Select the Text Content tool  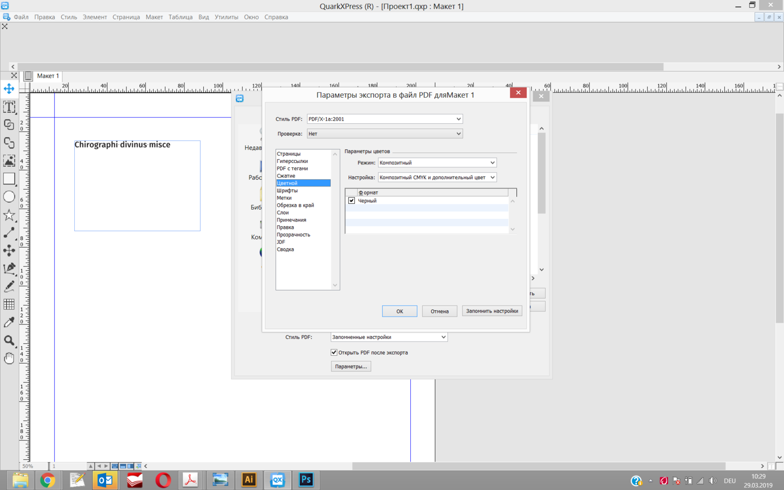9,107
